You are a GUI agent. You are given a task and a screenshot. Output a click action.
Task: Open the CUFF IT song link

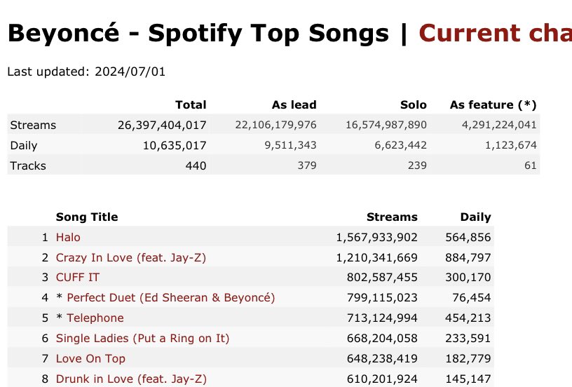tap(77, 278)
